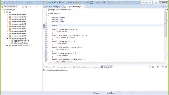
Task: Run the program with green Run icon
Action: coord(55,2)
